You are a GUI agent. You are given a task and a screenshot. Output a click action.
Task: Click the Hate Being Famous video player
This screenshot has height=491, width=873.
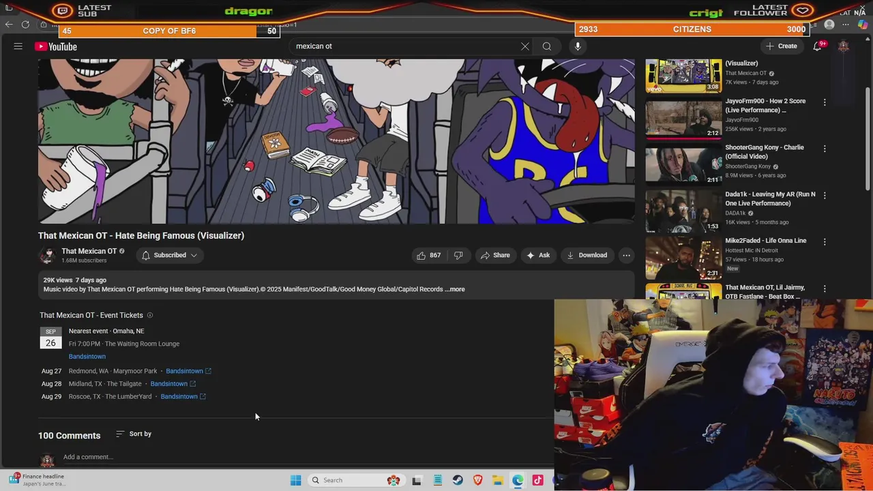(x=336, y=141)
